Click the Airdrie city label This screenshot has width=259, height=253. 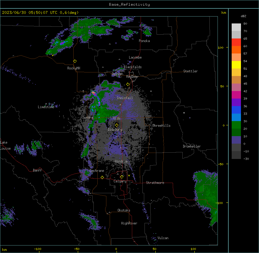pyautogui.click(x=121, y=161)
